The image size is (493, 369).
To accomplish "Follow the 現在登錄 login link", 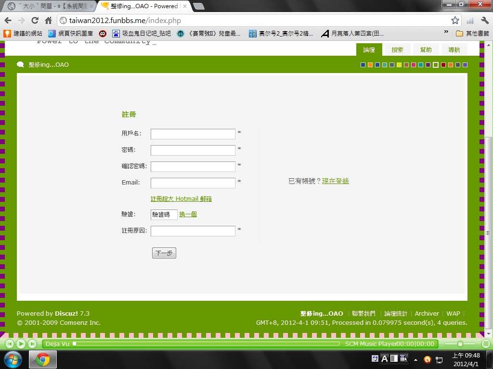I will (x=335, y=181).
